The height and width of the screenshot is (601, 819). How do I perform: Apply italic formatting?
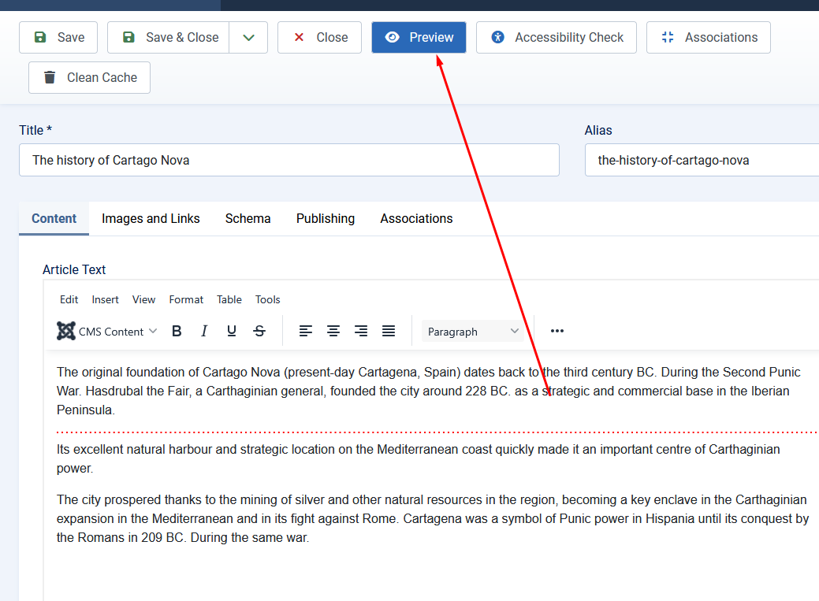click(x=204, y=332)
